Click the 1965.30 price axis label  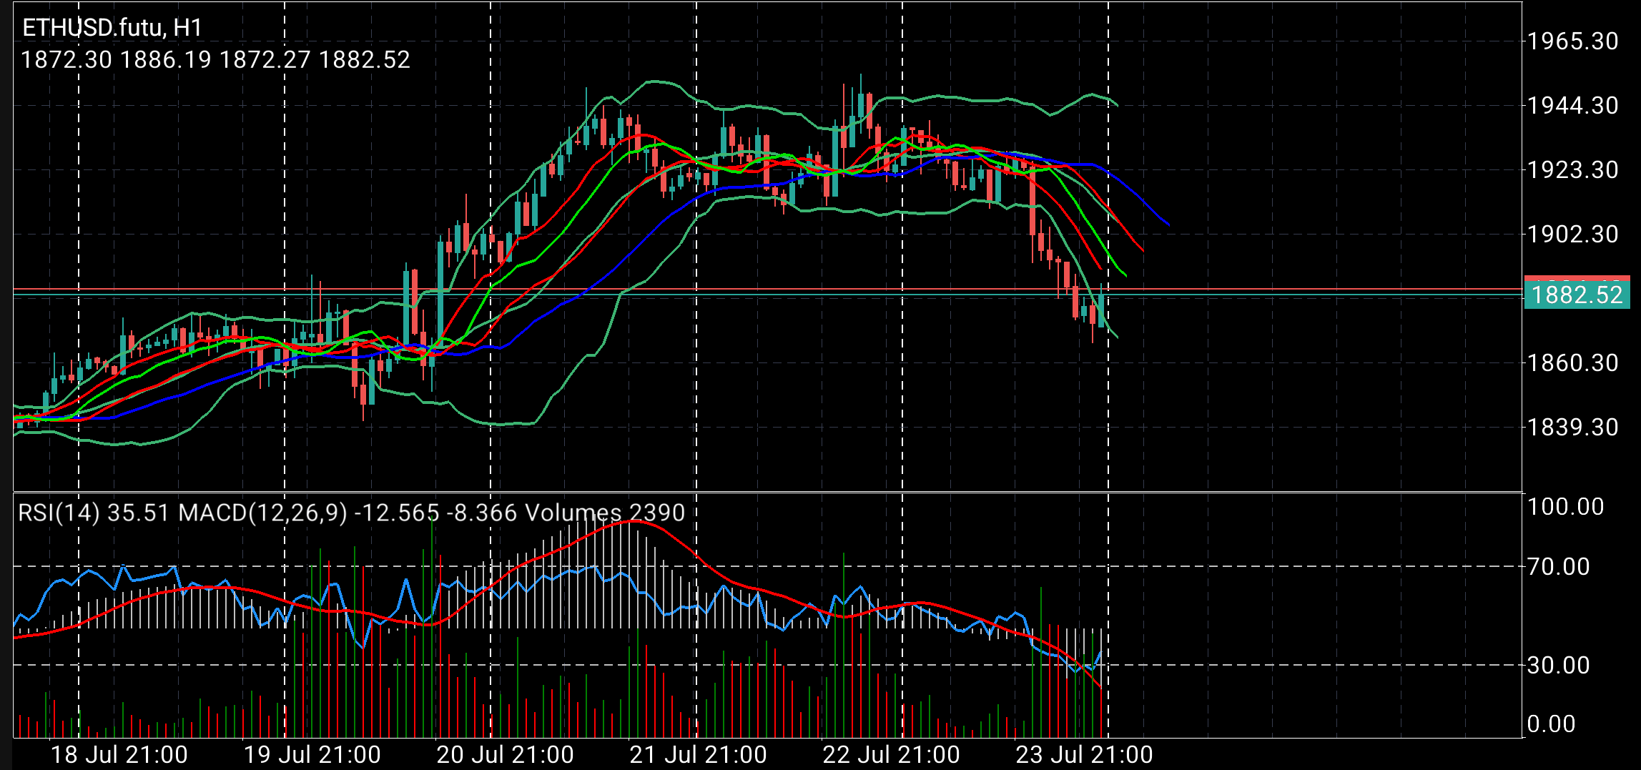coord(1572,41)
